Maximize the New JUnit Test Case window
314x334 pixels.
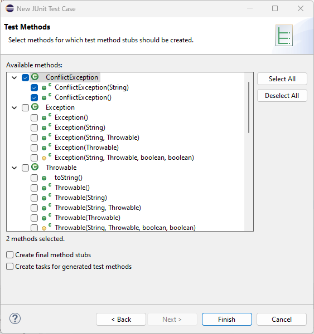click(275, 8)
